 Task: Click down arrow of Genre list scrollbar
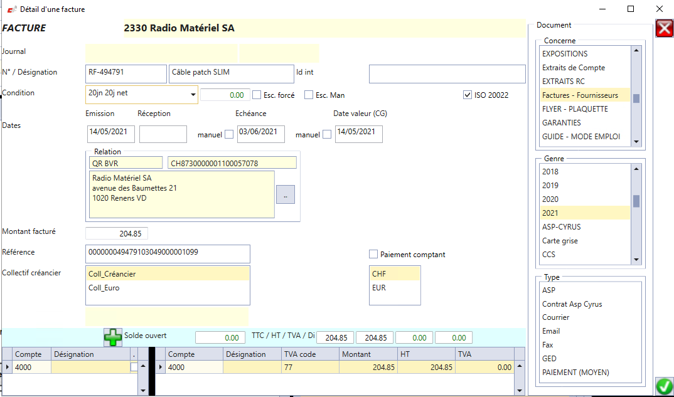tap(636, 260)
